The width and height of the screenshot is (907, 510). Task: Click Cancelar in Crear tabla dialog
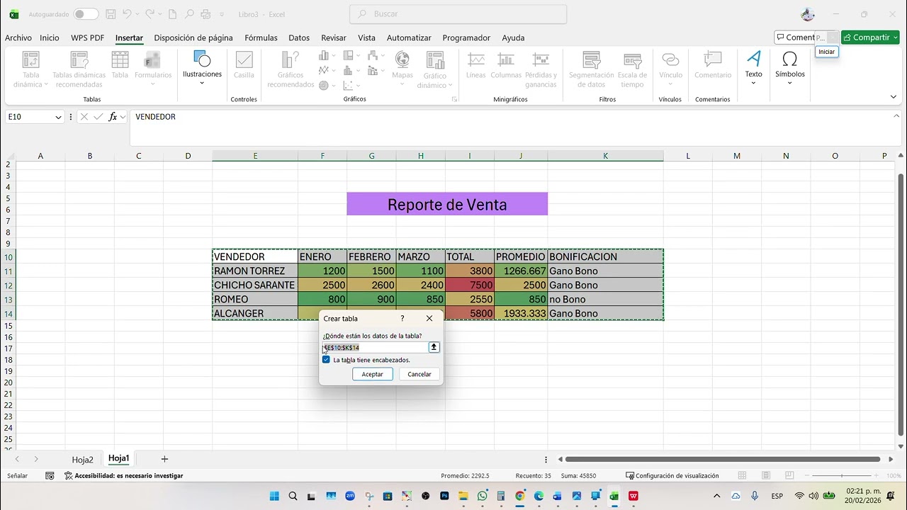pos(419,374)
